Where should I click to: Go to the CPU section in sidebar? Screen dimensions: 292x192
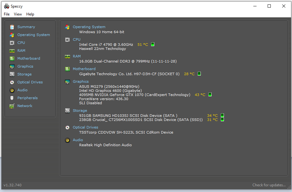(x=21, y=43)
